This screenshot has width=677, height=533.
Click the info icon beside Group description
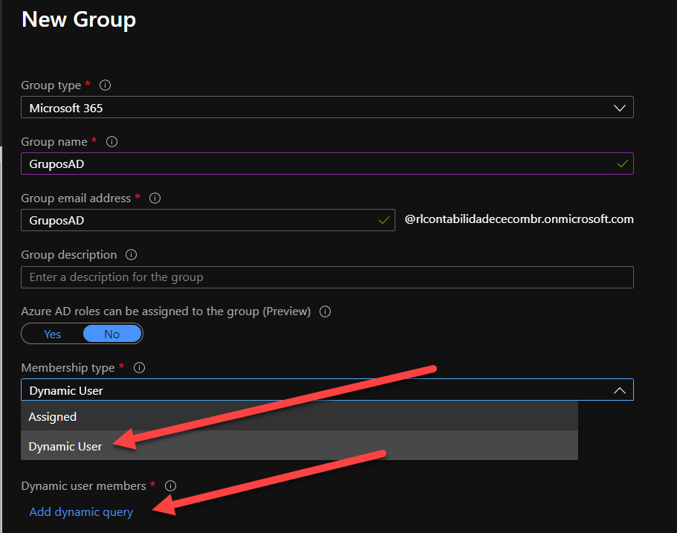132,255
